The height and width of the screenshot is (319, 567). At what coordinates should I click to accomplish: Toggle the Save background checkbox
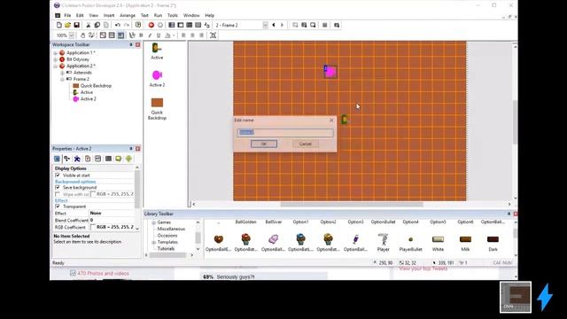(57, 187)
